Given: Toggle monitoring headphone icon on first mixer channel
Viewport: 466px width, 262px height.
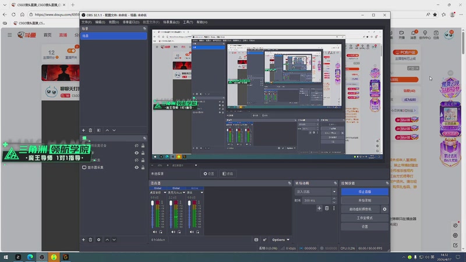Looking at the screenshot, I should [161, 232].
